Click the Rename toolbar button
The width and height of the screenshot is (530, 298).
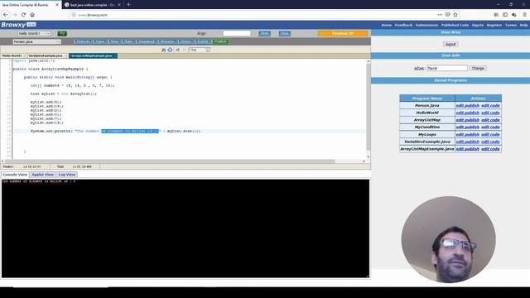167,41
